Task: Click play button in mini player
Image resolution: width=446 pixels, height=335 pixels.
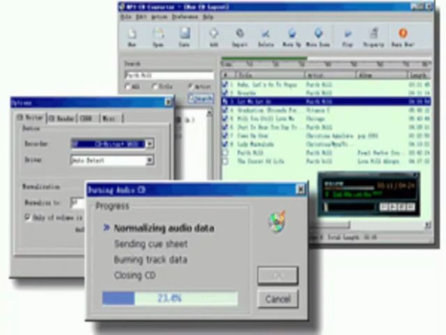Action: (392, 207)
